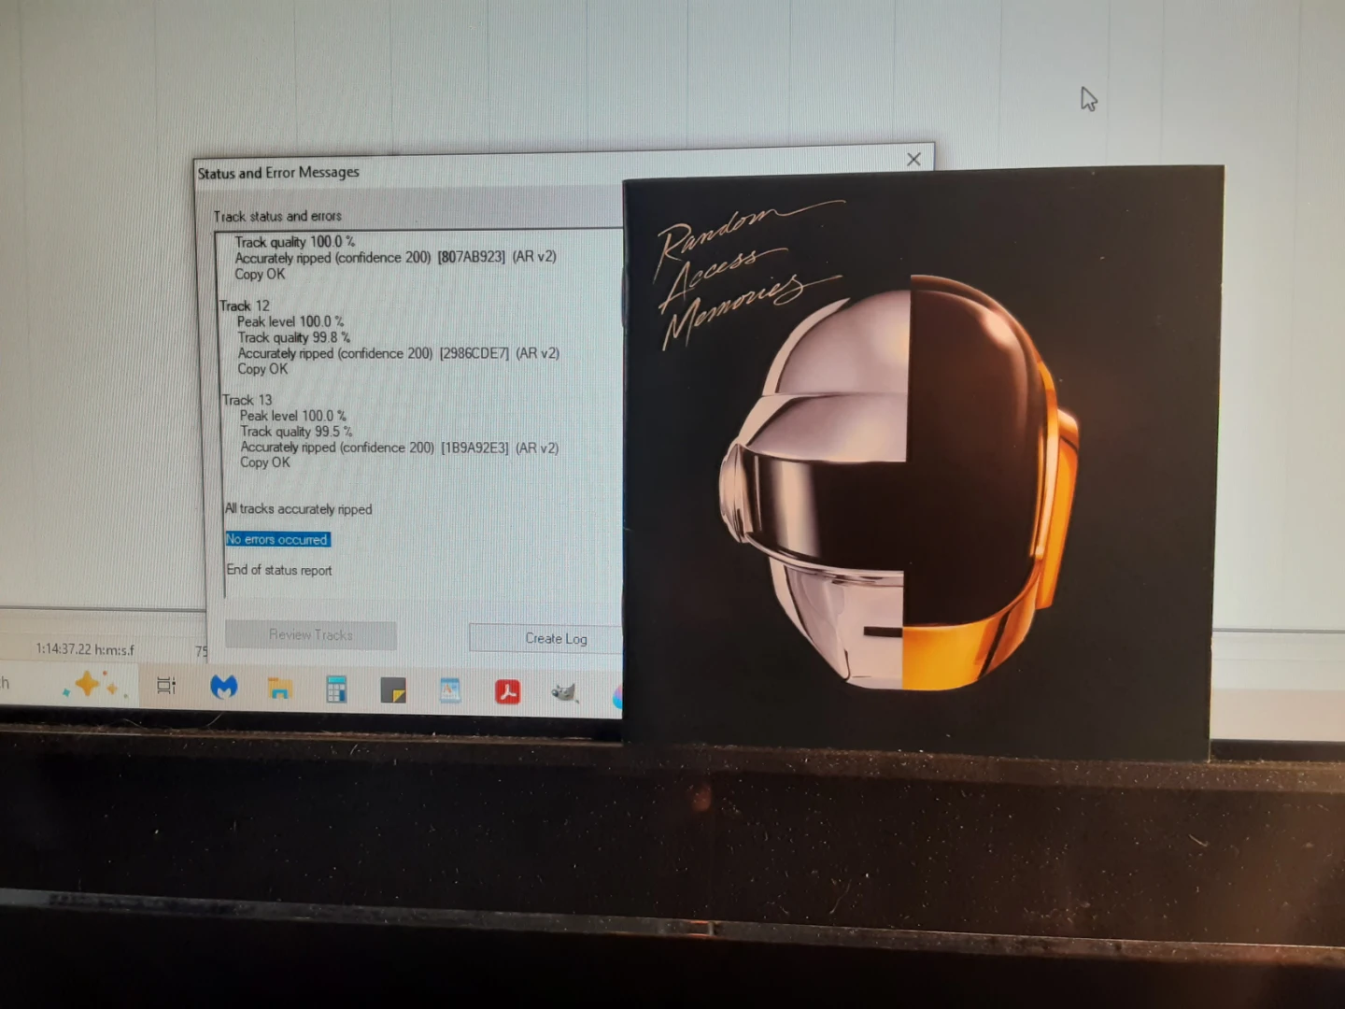
Task: Select the highlighted 'No errors occurred' line
Action: (277, 539)
